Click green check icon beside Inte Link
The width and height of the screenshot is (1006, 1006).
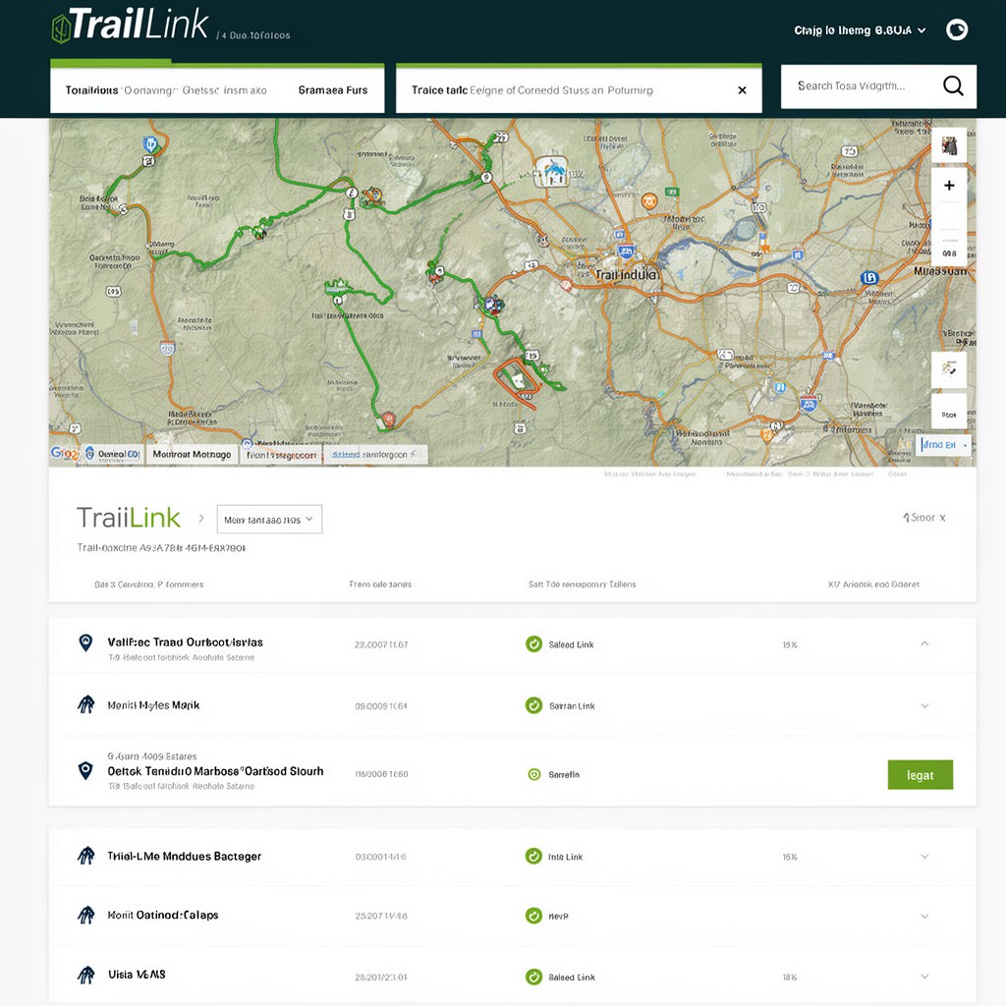tap(533, 856)
